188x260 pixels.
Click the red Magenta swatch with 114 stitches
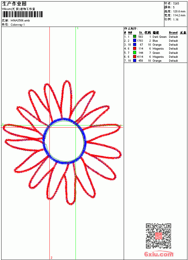tap(135, 48)
